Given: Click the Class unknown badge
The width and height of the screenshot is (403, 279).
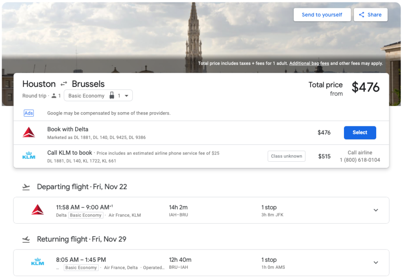Looking at the screenshot, I should (287, 156).
